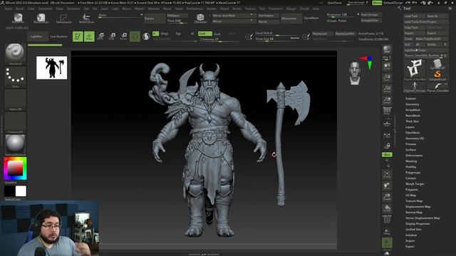Select the CylinderD3D tool thumbnail

[x=437, y=65]
